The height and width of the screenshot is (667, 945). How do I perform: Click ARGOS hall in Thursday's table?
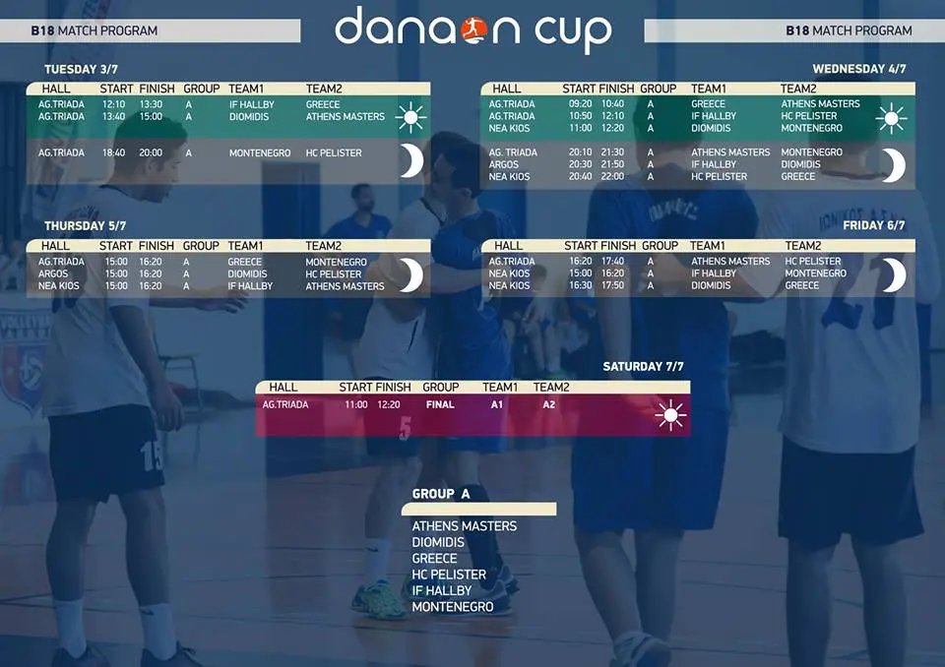53,274
